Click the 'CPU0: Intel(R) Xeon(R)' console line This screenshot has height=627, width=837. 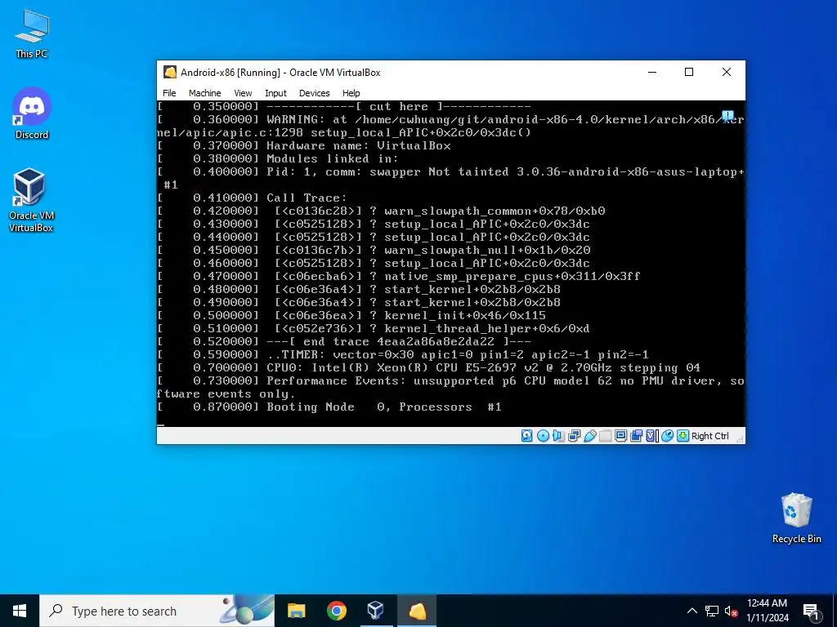428,367
